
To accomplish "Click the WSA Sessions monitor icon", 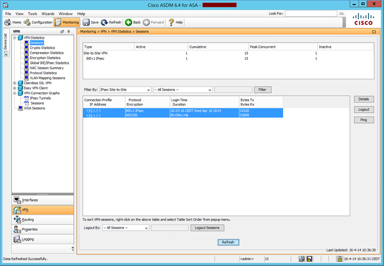I will tap(21, 108).
